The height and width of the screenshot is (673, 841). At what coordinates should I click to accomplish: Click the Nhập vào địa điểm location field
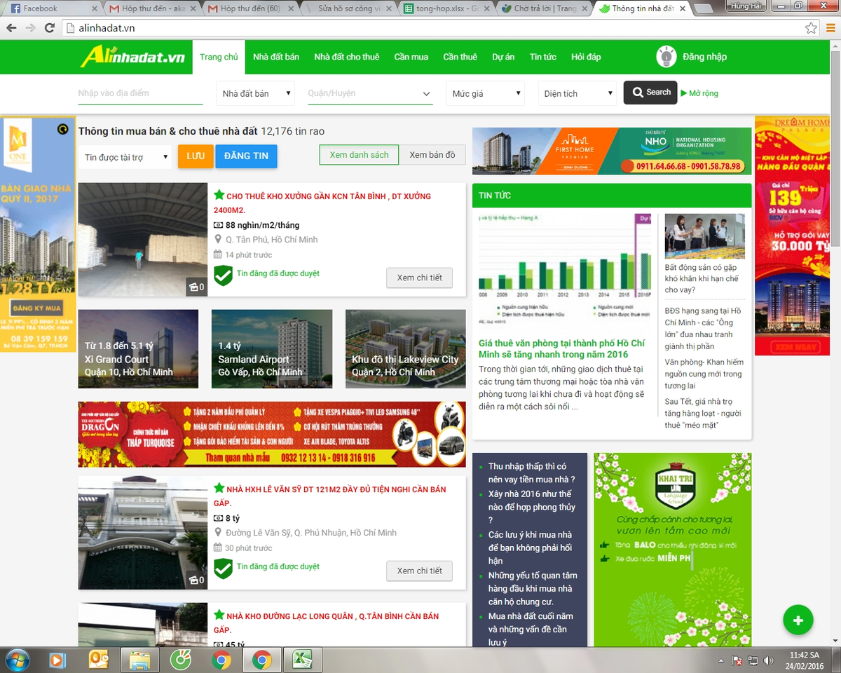(140, 93)
